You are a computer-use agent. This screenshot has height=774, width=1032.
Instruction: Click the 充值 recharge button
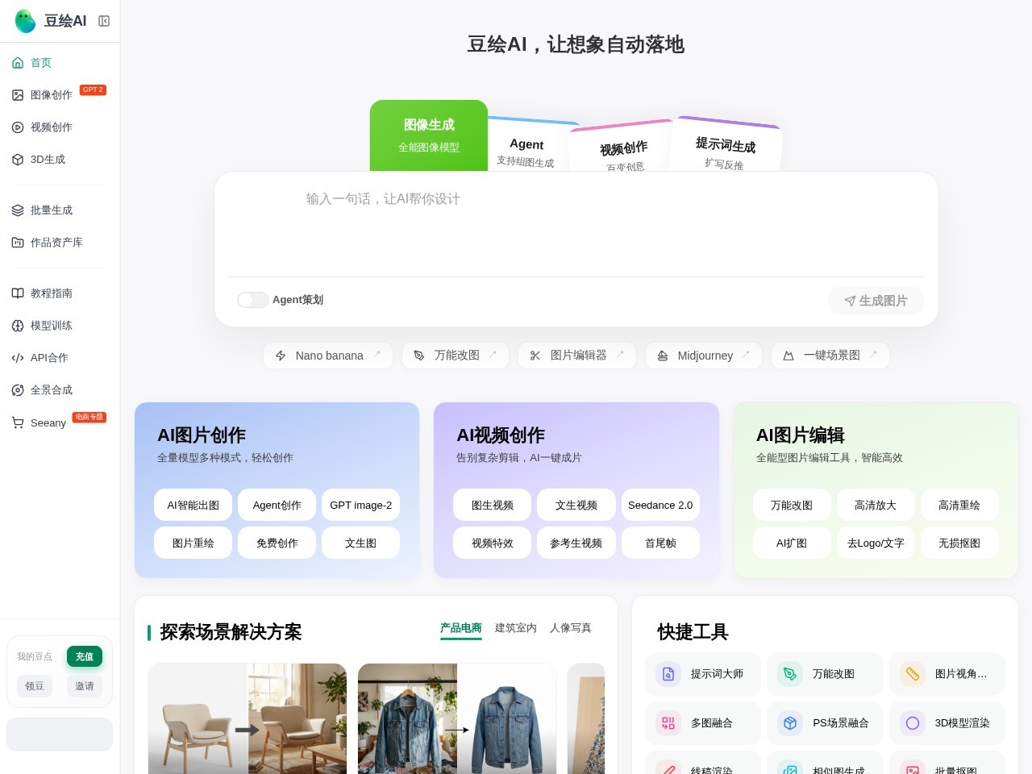click(x=85, y=656)
